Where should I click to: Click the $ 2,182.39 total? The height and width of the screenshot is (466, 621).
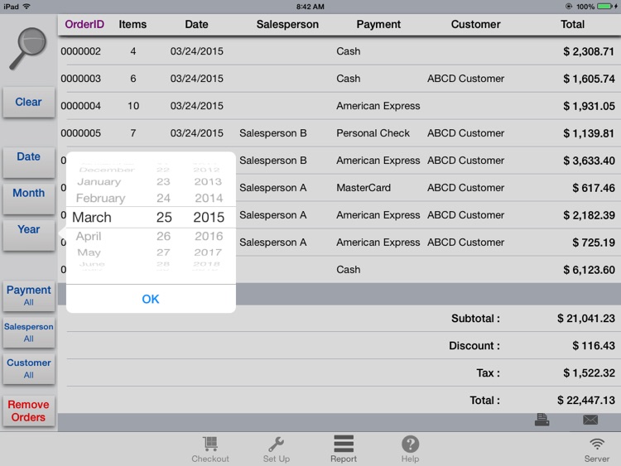coord(589,215)
